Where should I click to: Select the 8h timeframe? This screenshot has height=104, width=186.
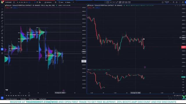tap(22, 2)
